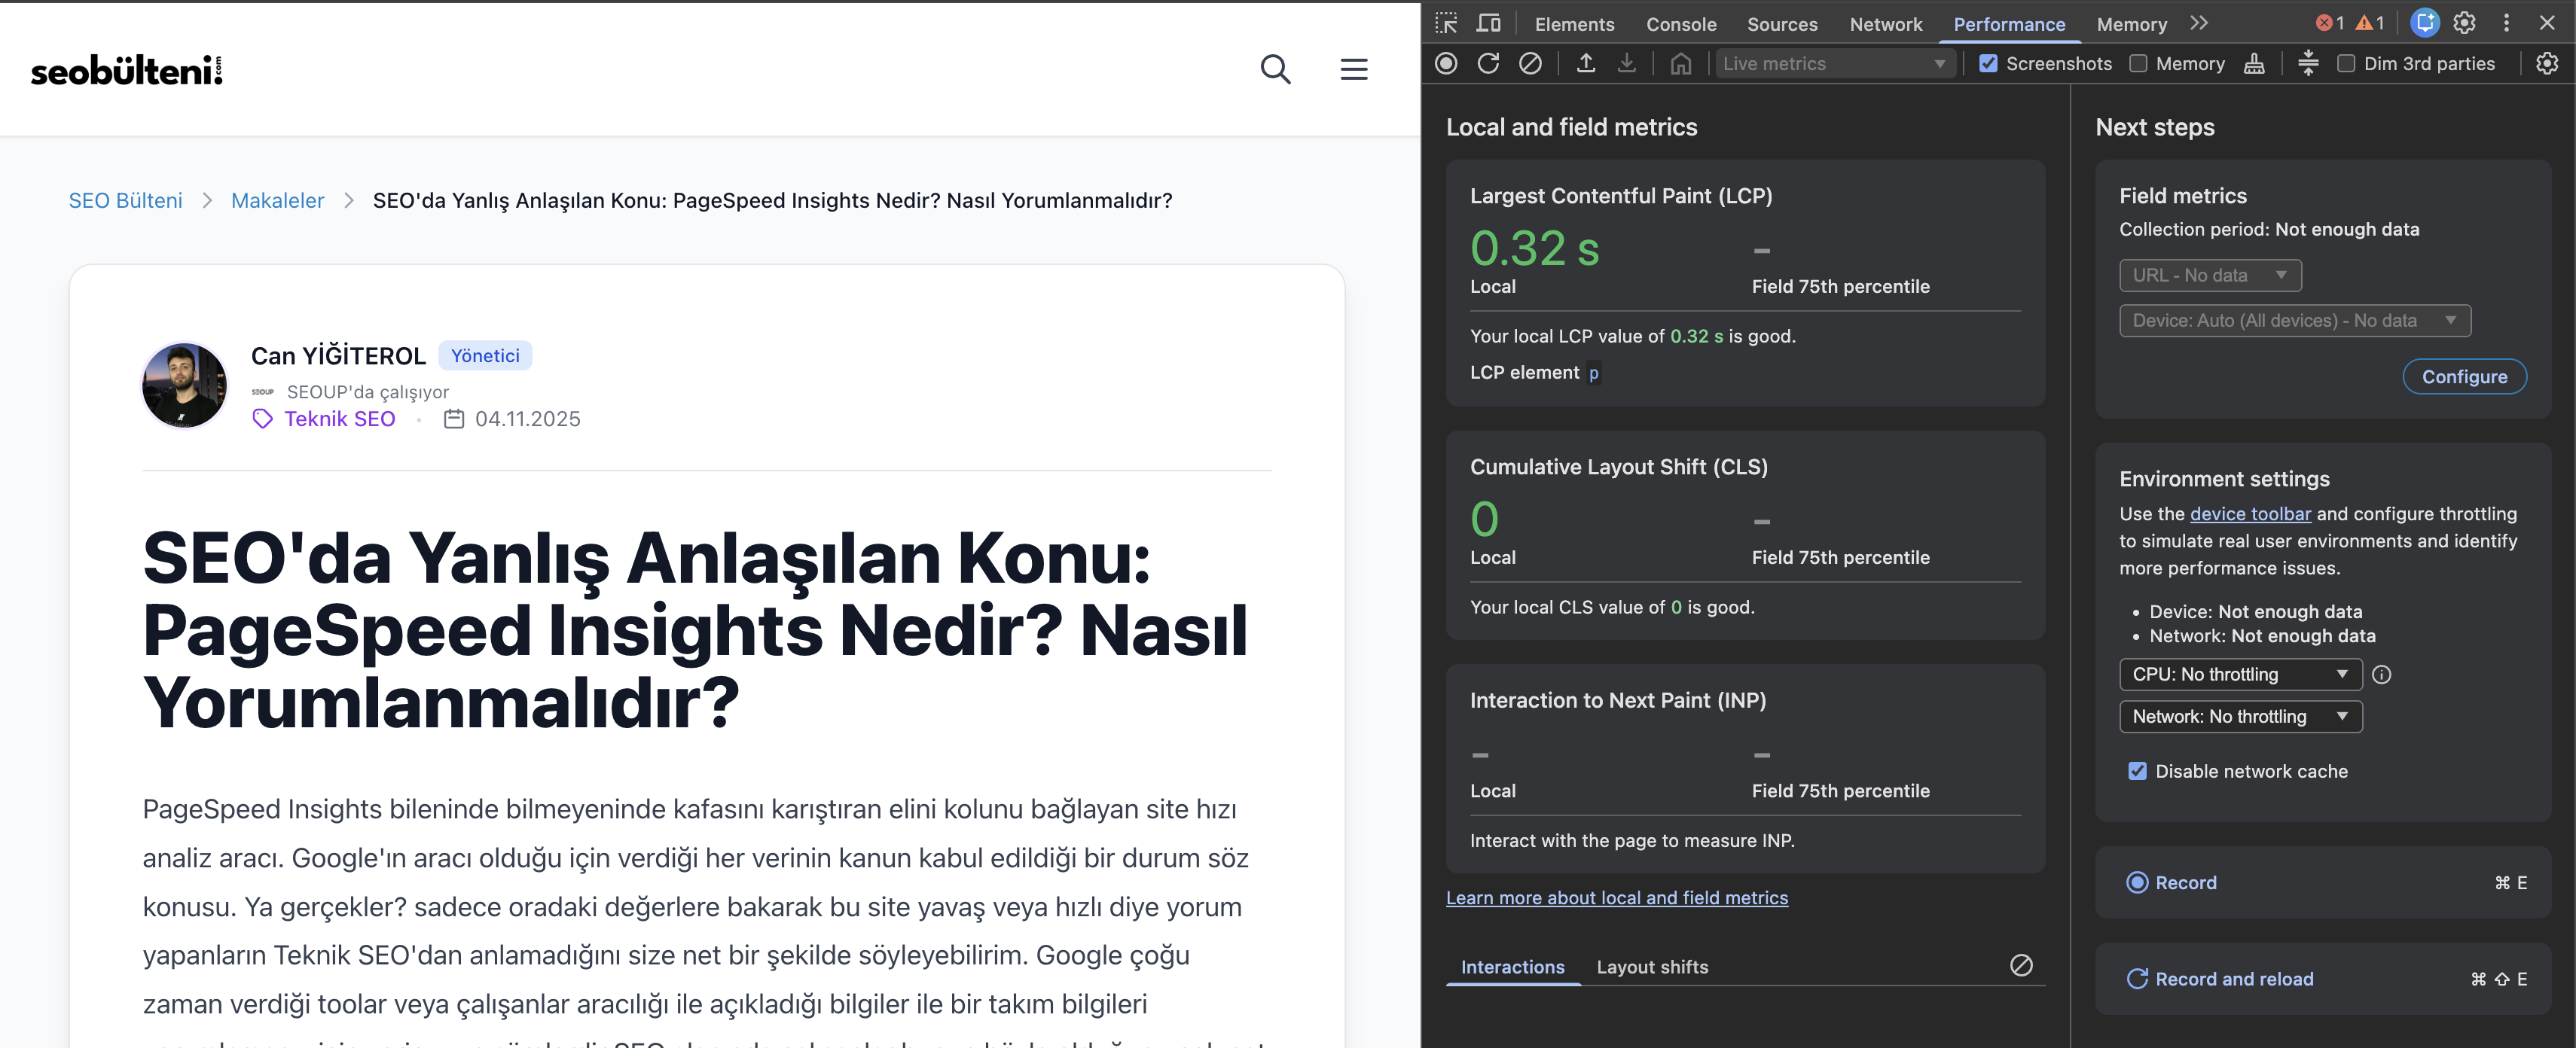Enable the Memory checkbox in toolbar
The width and height of the screenshot is (2576, 1048).
[2138, 63]
